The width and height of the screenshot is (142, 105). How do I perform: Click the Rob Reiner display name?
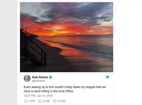point(40,77)
